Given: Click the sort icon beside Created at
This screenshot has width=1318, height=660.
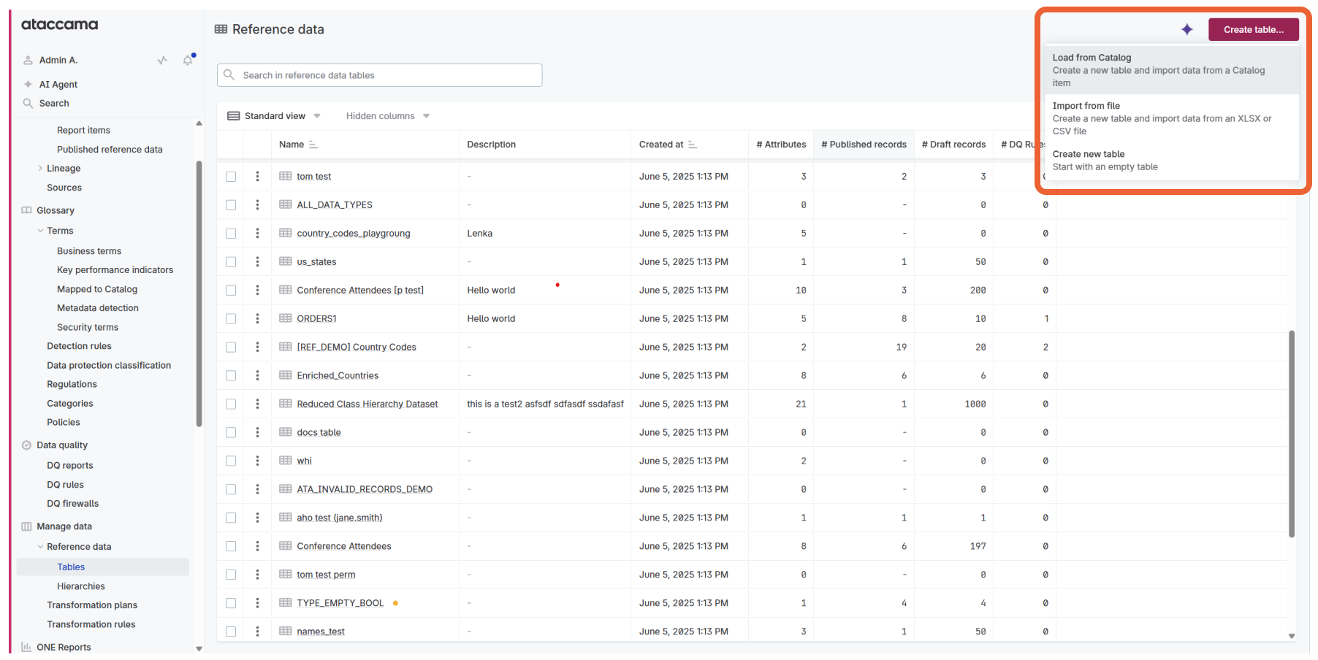Looking at the screenshot, I should tap(693, 145).
